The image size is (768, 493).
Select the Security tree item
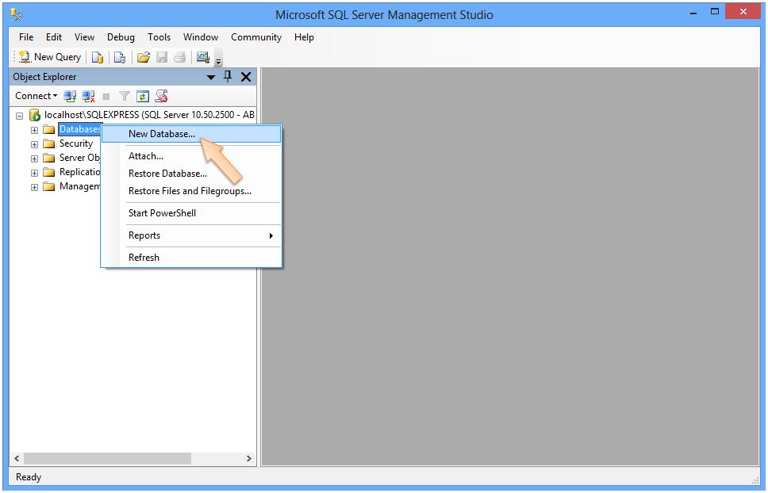[x=76, y=143]
